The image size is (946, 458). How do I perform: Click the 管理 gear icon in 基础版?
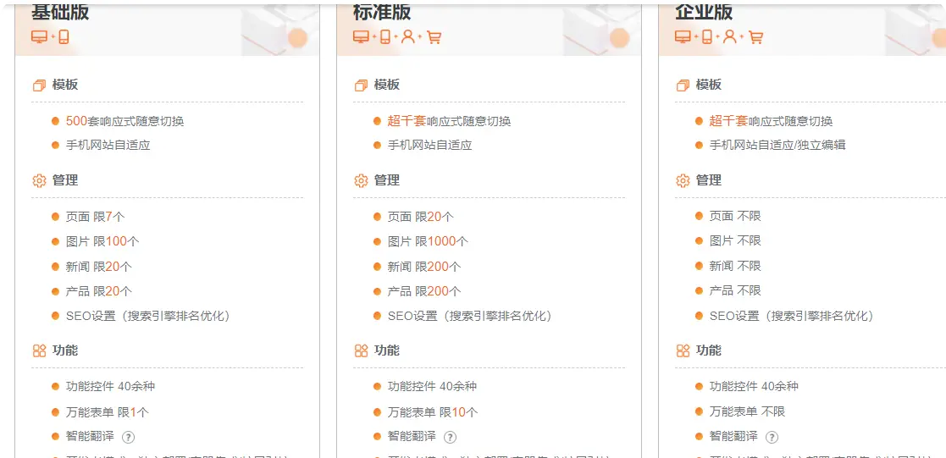point(39,180)
